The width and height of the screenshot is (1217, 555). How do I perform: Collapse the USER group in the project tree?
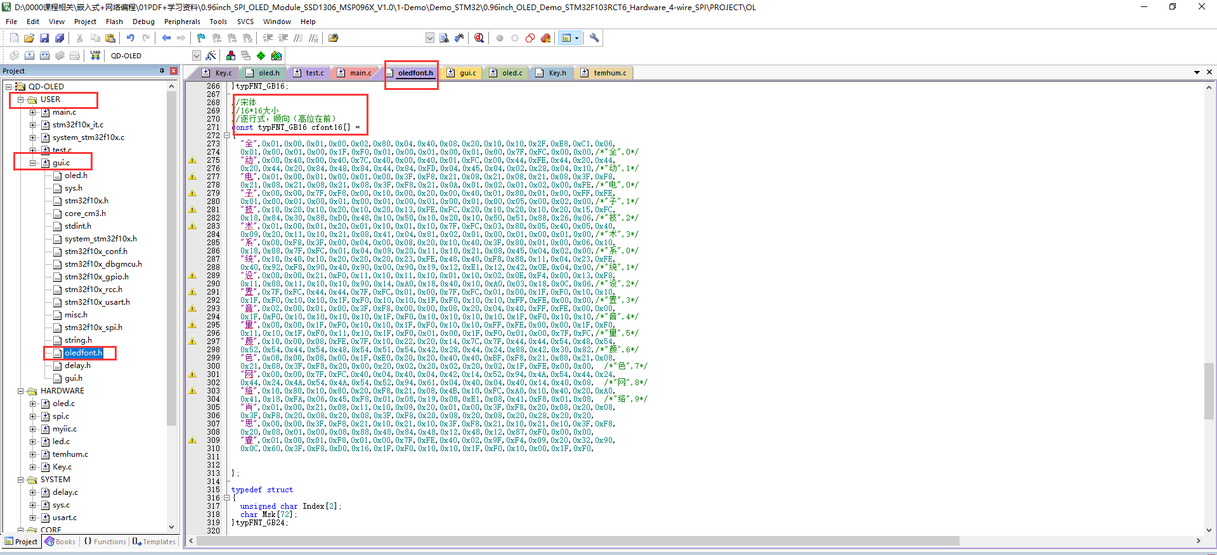(x=21, y=99)
